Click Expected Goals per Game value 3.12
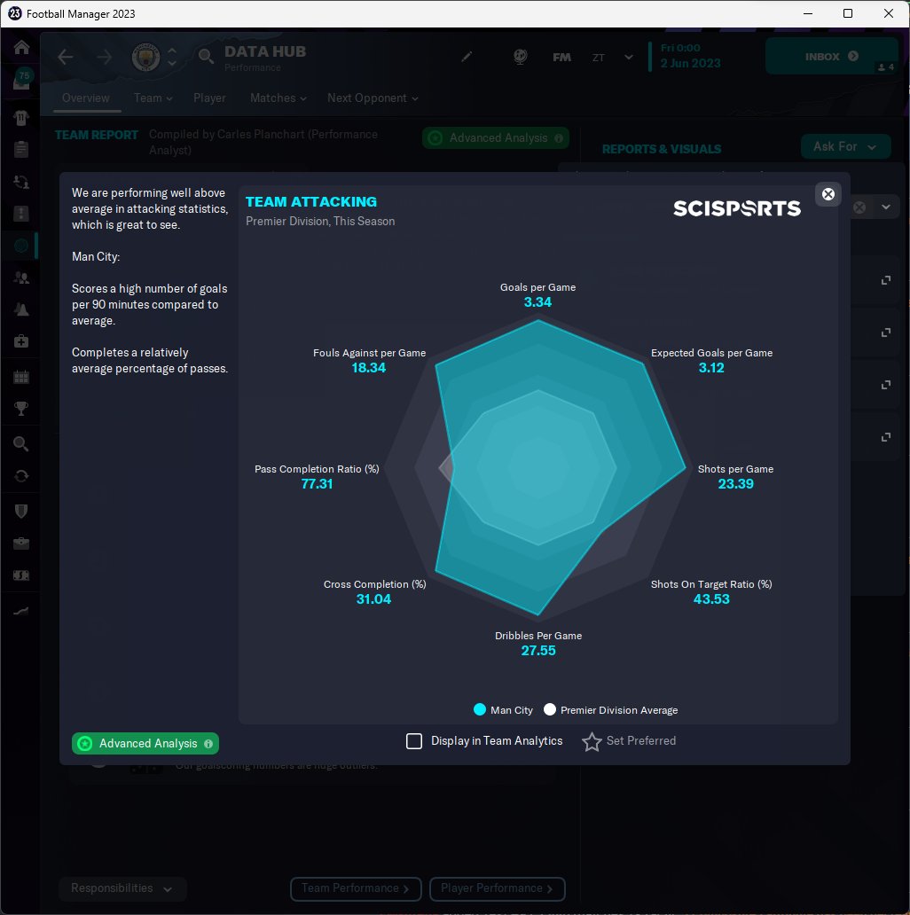Image resolution: width=910 pixels, height=915 pixels. click(711, 368)
